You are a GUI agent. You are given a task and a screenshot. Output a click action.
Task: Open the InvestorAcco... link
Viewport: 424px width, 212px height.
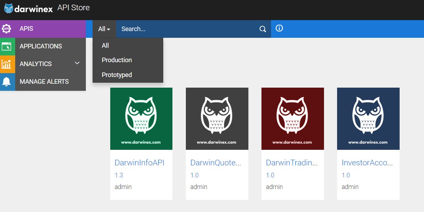pos(367,163)
